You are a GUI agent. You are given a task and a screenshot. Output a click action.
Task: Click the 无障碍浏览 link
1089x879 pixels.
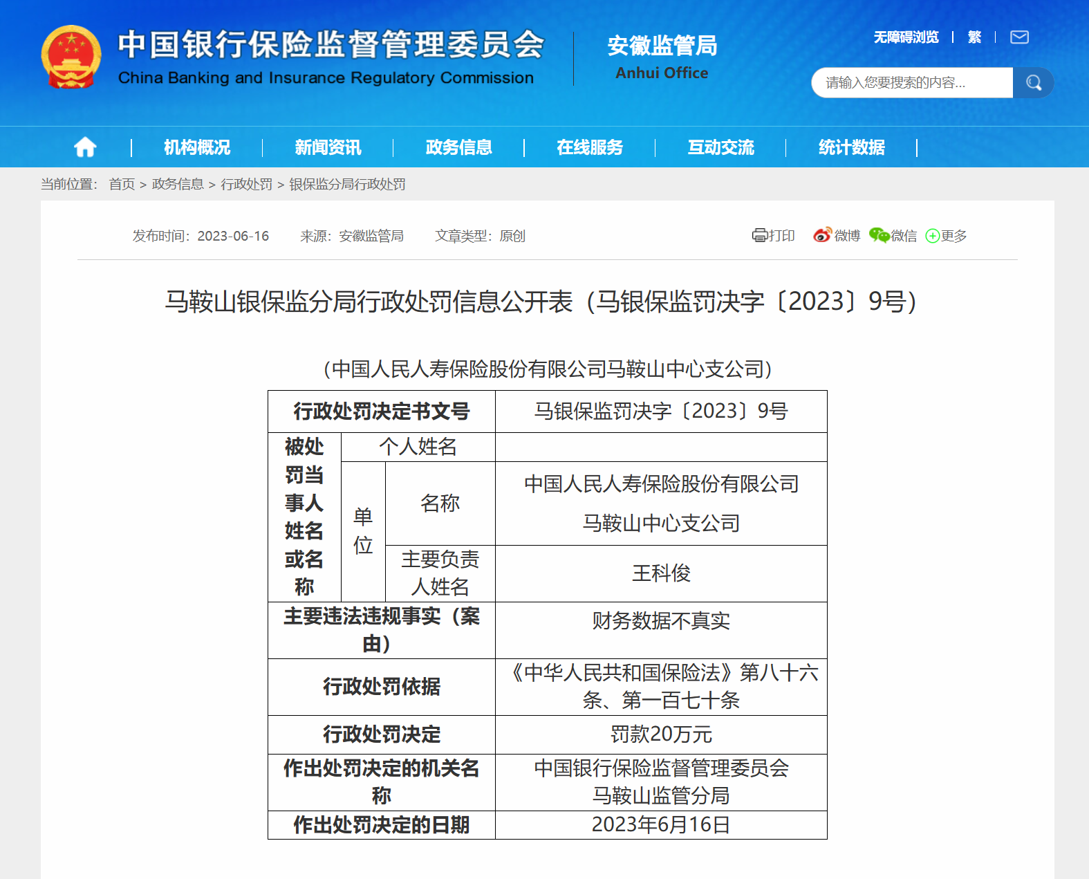point(906,37)
